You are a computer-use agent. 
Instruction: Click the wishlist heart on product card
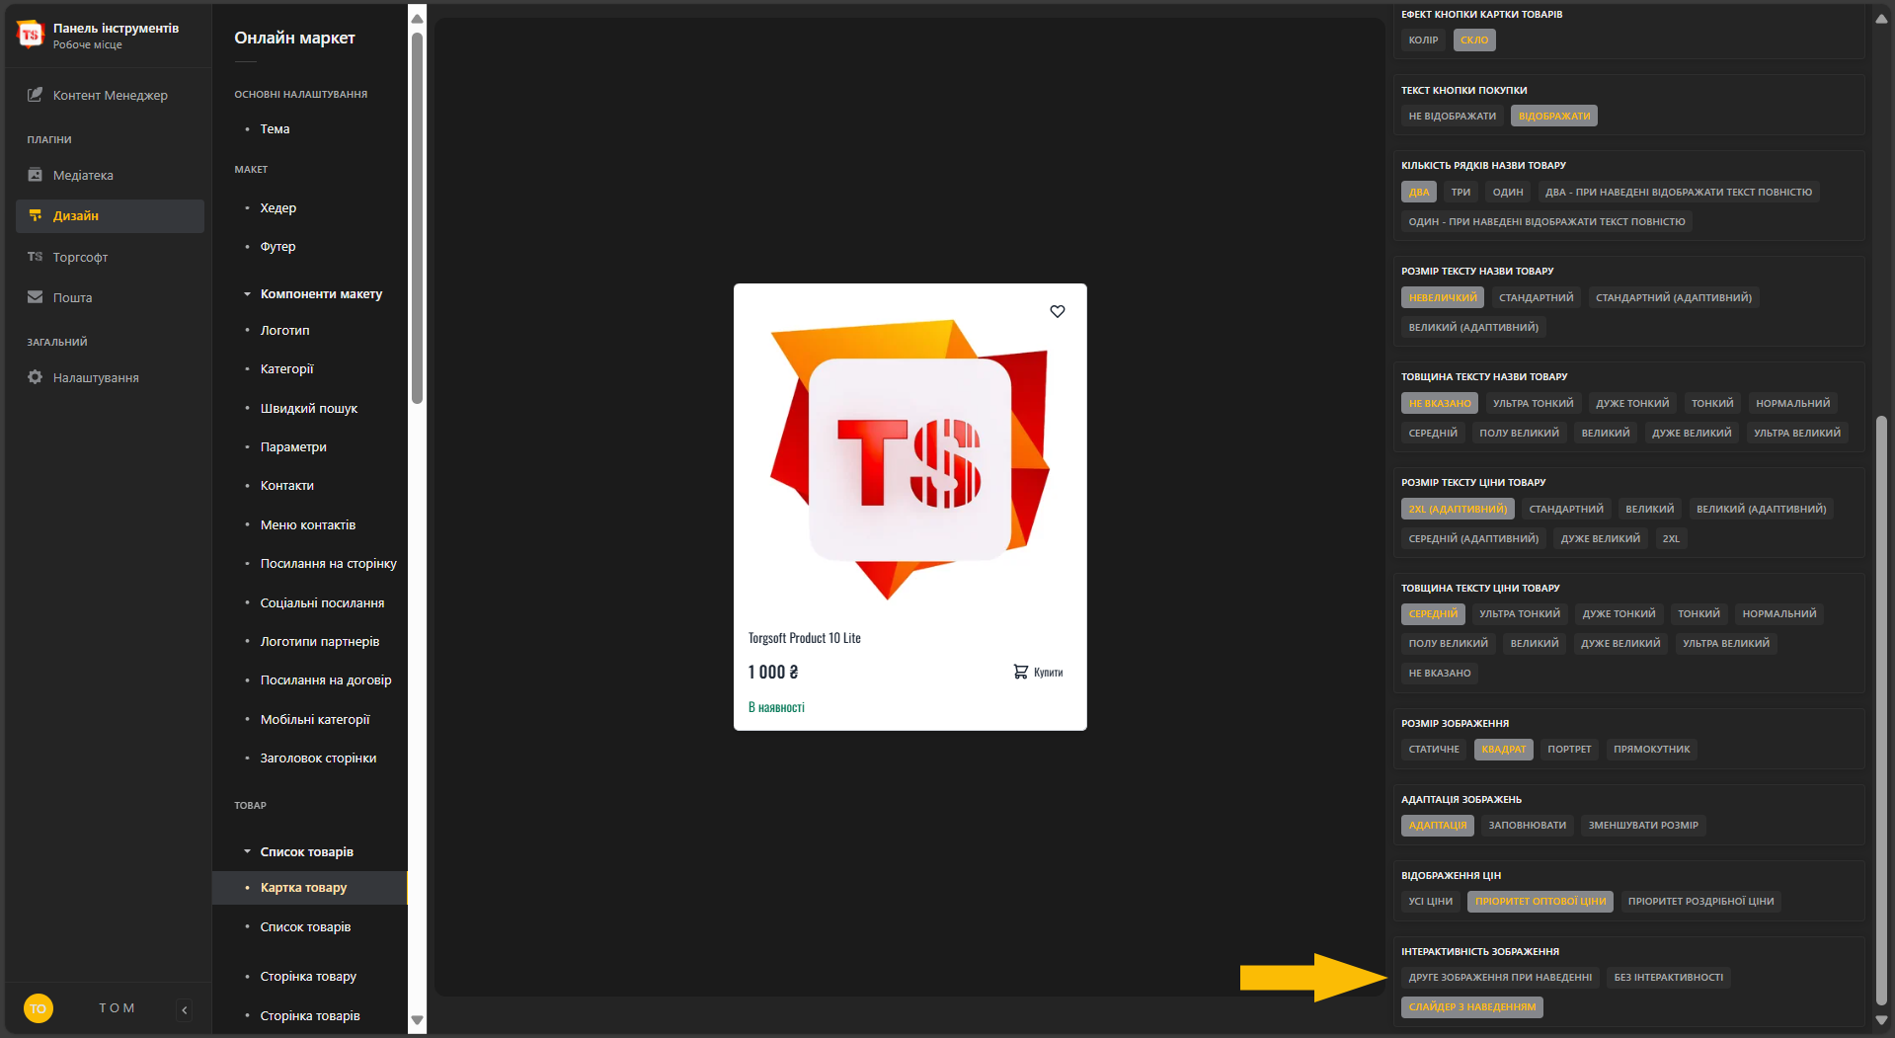pos(1058,311)
